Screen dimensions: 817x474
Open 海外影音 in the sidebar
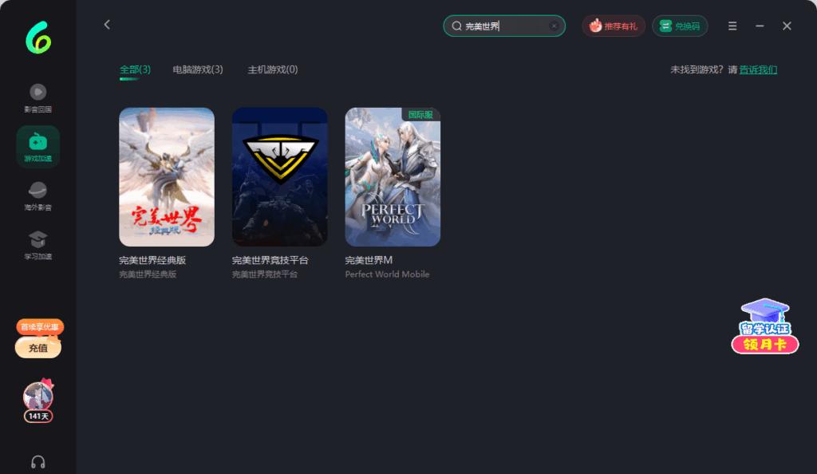click(x=38, y=196)
